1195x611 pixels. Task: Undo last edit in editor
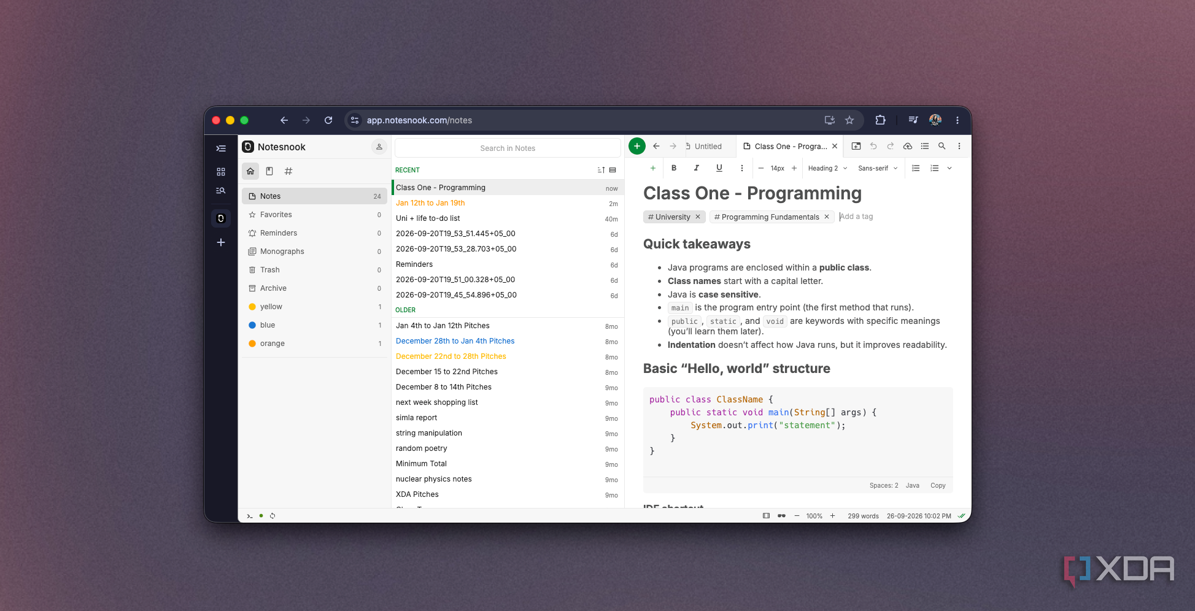coord(873,146)
